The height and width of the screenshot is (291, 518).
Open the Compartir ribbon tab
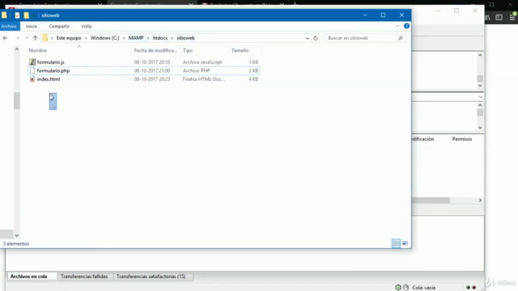click(59, 26)
